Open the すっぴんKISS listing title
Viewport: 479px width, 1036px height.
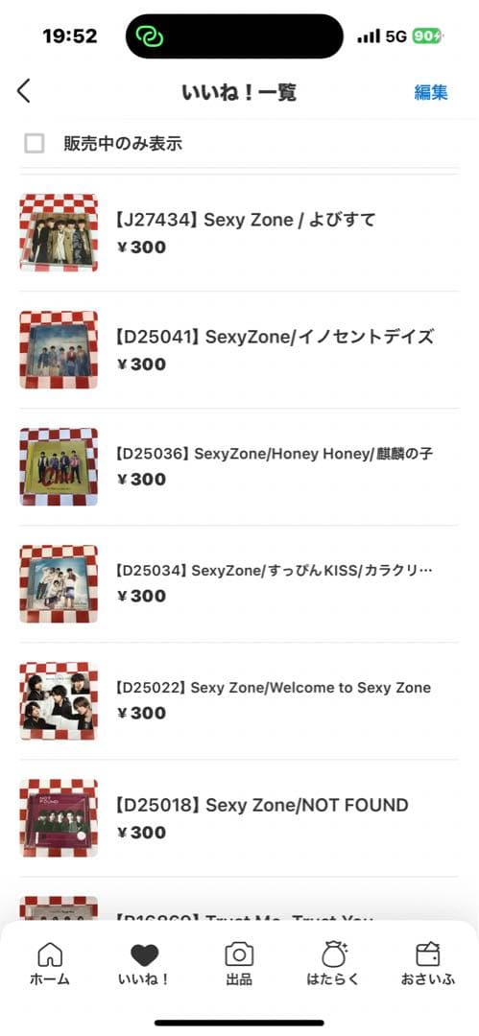[x=274, y=571]
